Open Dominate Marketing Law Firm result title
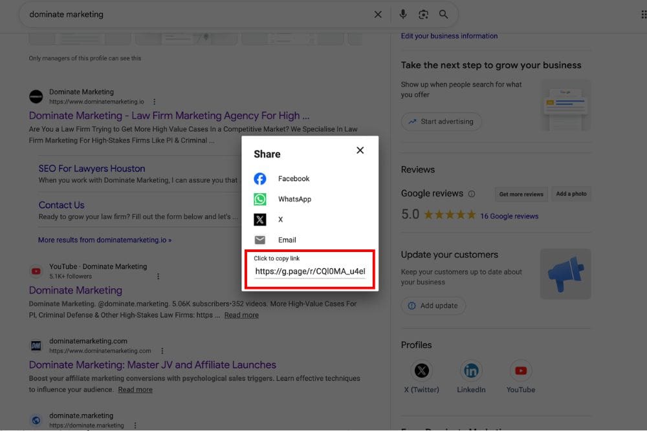The width and height of the screenshot is (647, 431). click(x=169, y=116)
